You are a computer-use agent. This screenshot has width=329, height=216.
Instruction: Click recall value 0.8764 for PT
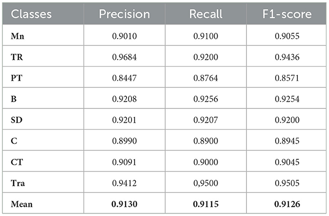[206, 78]
